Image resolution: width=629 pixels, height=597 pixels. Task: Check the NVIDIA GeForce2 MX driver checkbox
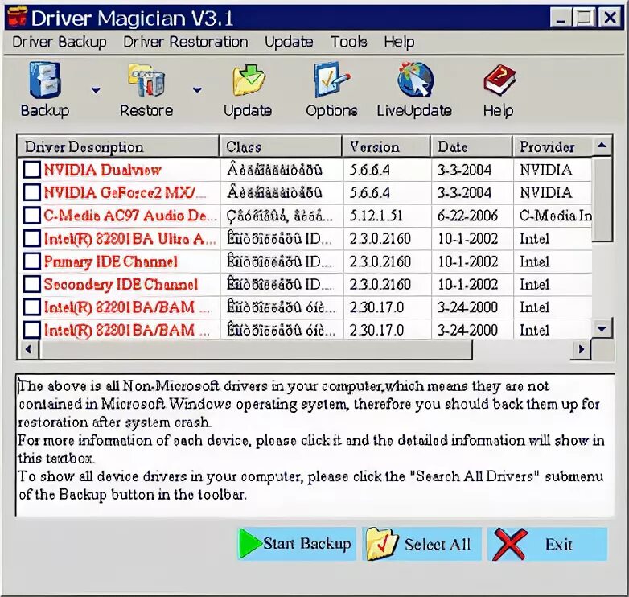31,192
